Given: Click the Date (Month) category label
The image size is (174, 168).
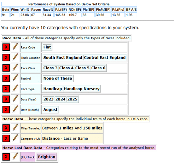Looking at the screenshot, I should pos(30,110).
